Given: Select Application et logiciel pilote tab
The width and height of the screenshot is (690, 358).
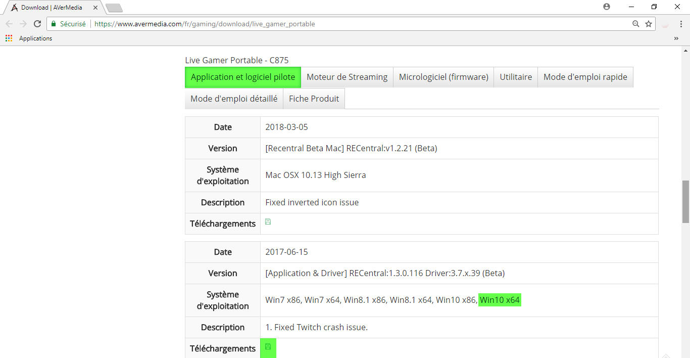Looking at the screenshot, I should (x=243, y=77).
